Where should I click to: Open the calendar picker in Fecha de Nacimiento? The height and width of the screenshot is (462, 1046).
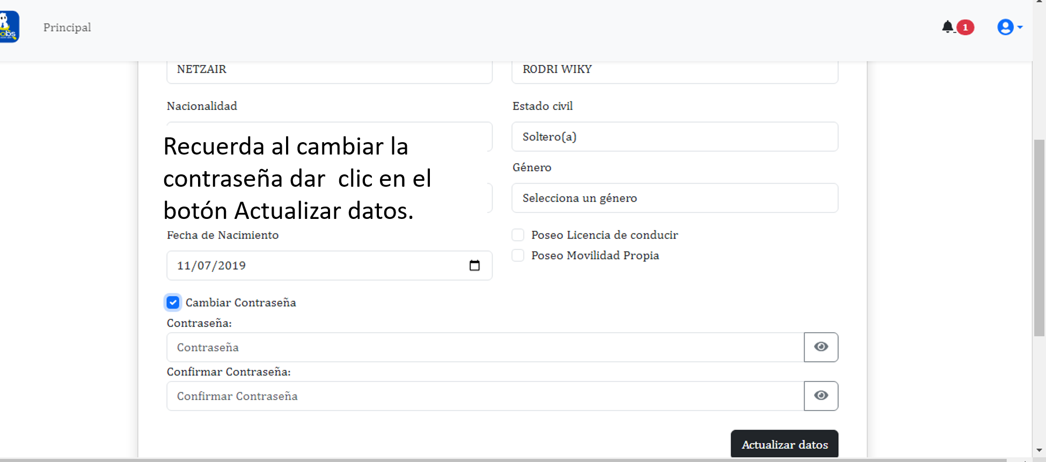click(x=474, y=266)
